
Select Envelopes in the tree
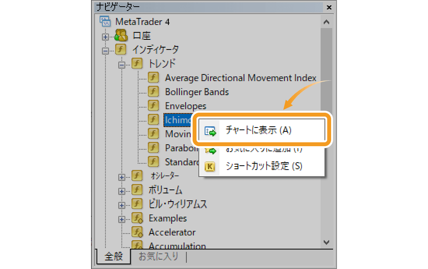click(x=186, y=106)
